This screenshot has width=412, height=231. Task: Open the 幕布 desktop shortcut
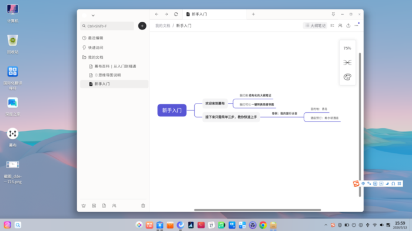click(x=12, y=138)
